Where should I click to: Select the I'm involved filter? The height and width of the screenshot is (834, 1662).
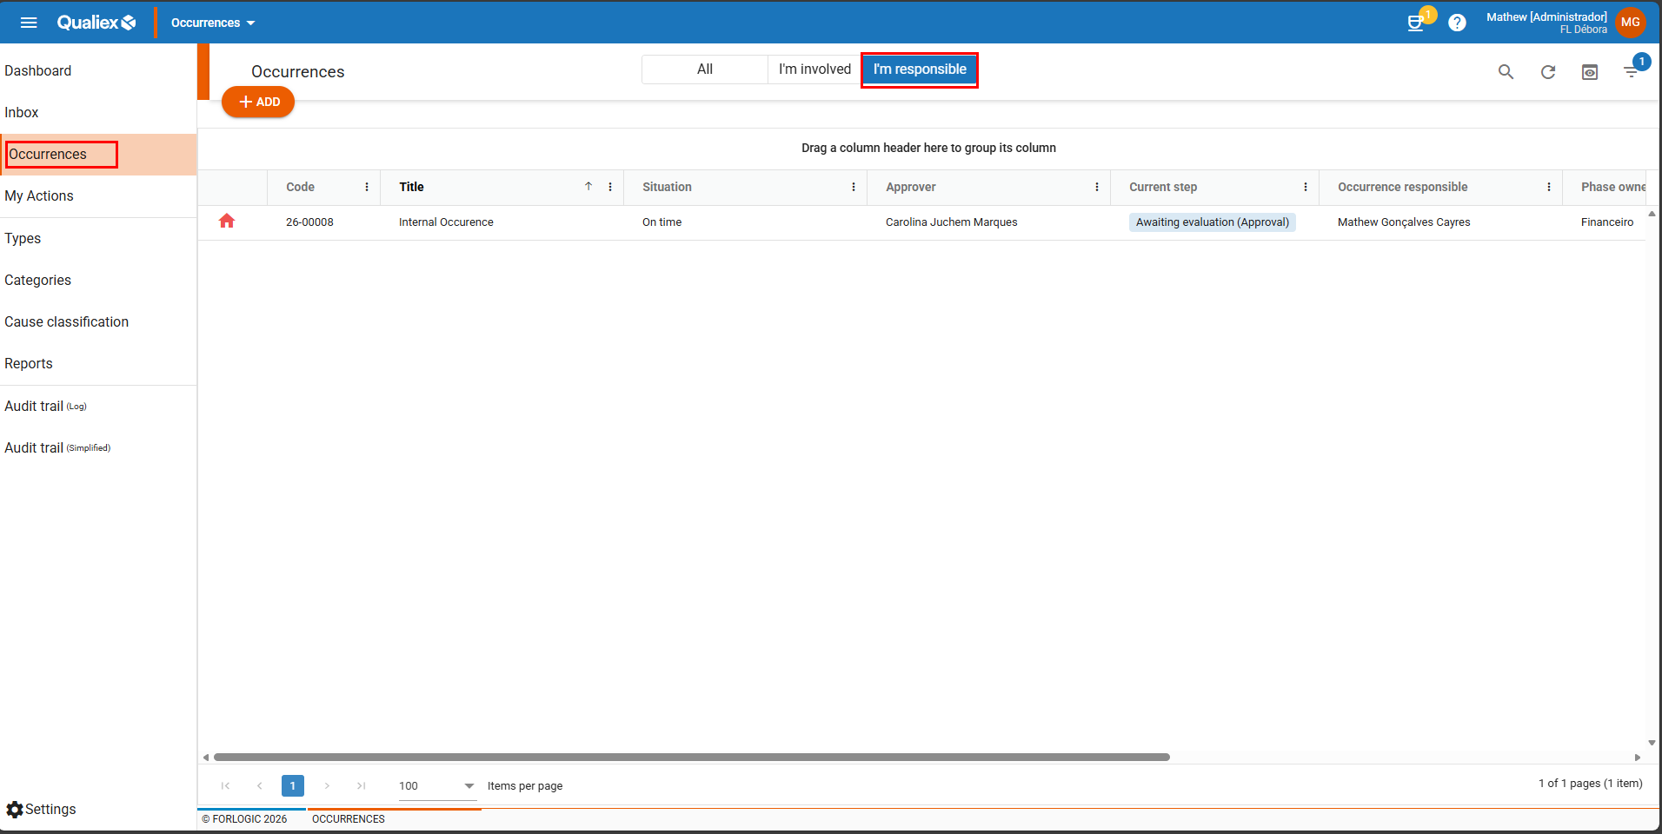[814, 69]
